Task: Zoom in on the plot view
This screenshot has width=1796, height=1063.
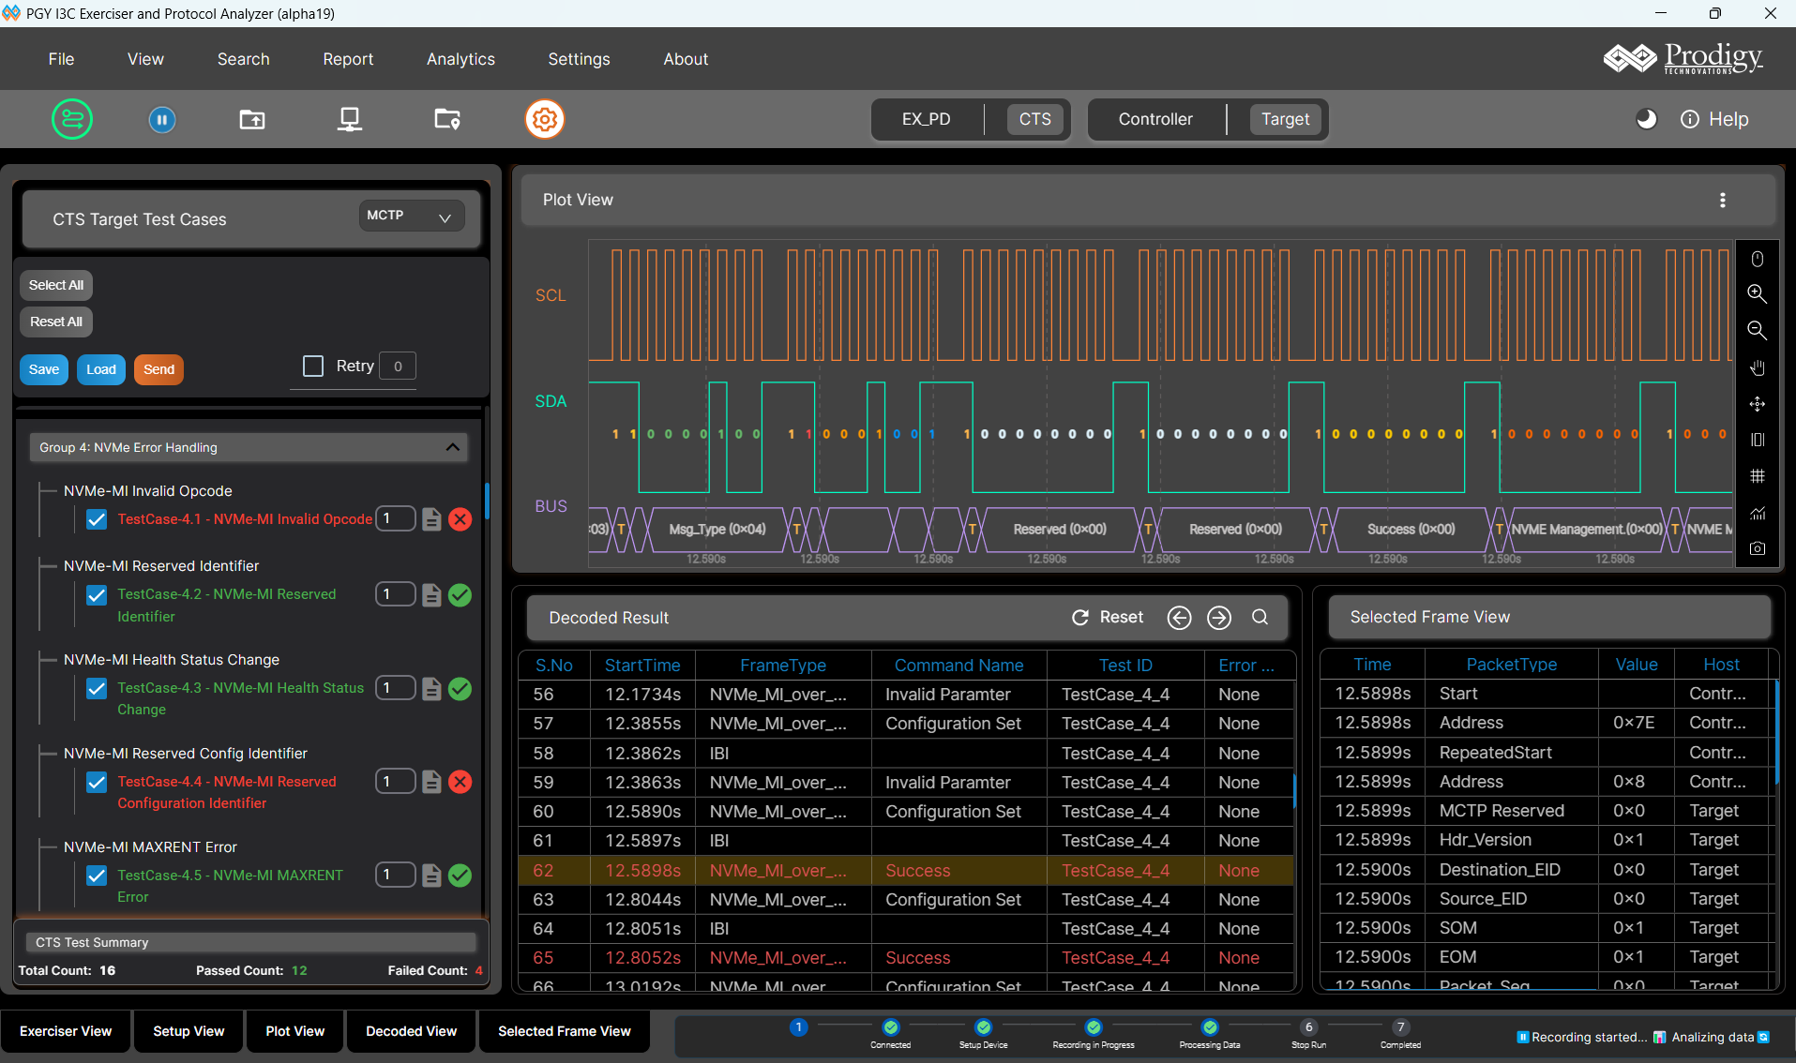Action: coord(1757,293)
